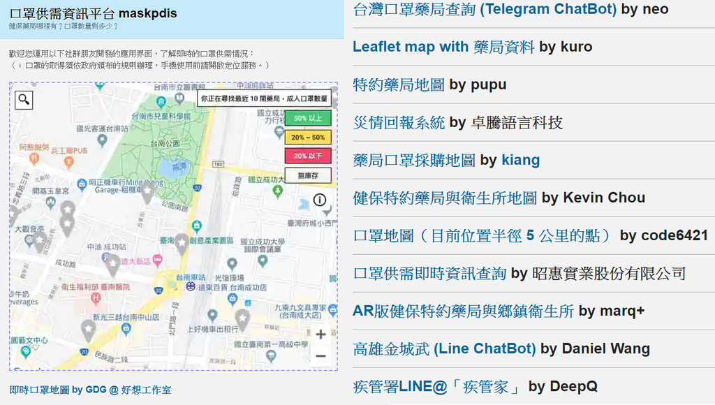The width and height of the screenshot is (715, 405).
Task: Open Leaflet map with 藥局資料 link
Action: 443,47
